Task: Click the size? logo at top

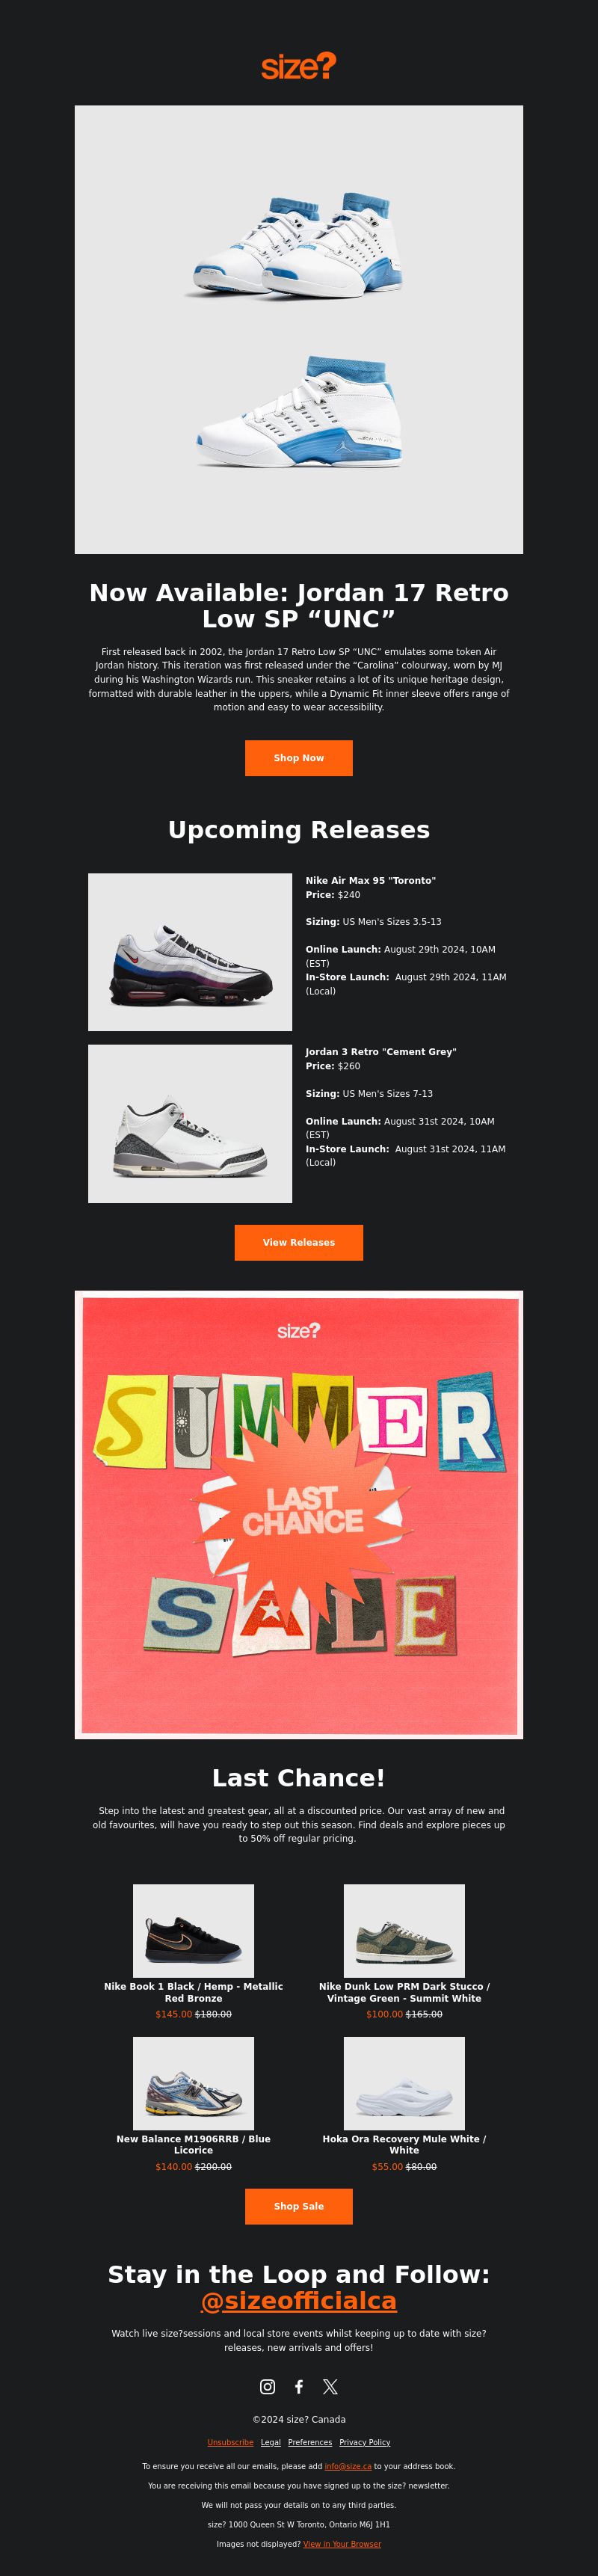Action: click(x=299, y=66)
